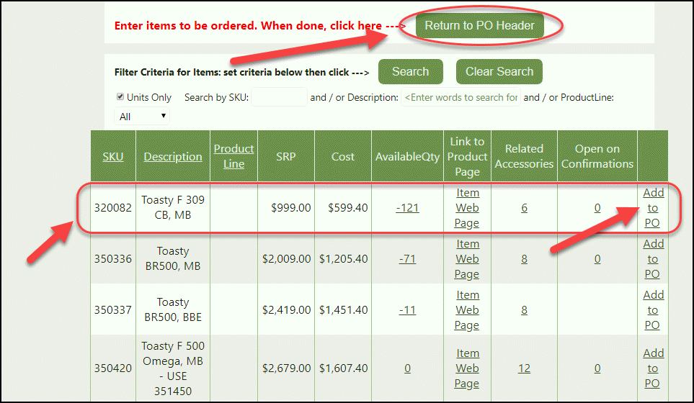Open Item Web Page for SKU 320082
694x403 pixels.
click(x=467, y=208)
